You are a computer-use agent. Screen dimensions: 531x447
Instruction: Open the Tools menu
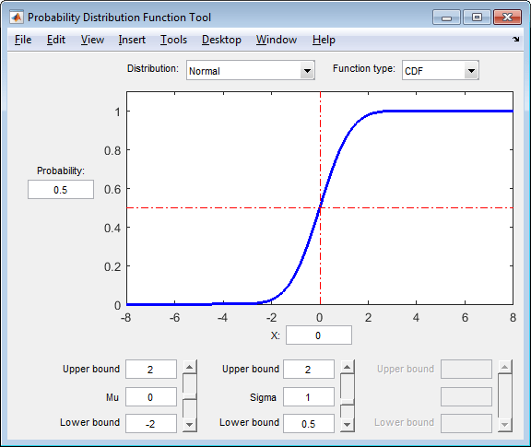[173, 40]
